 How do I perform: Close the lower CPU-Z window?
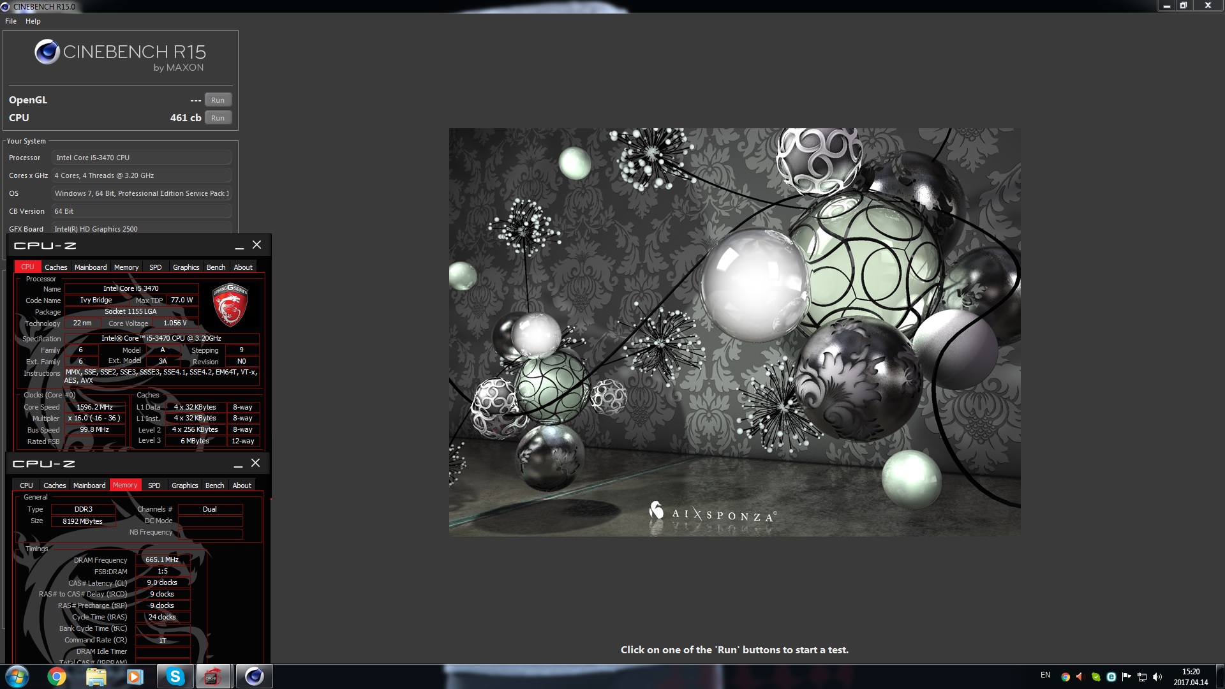(x=256, y=463)
